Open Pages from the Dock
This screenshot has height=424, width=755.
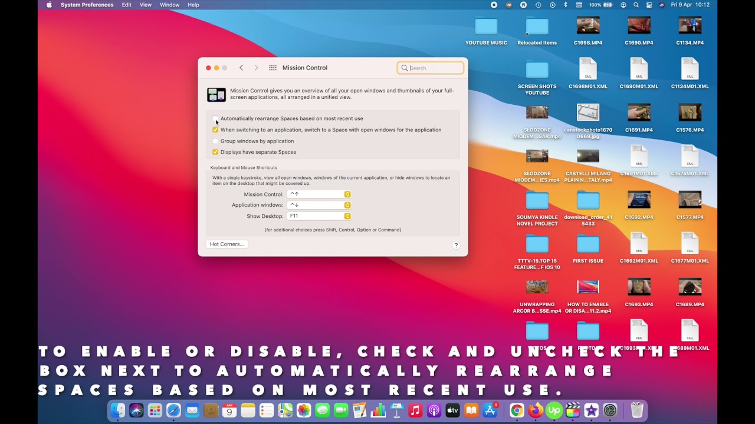click(x=359, y=410)
